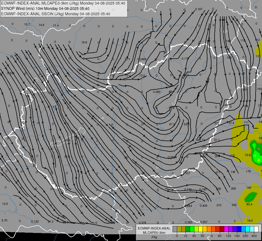Click the map value 0.378
Screen dimensions: 262x241
coord(142,223)
